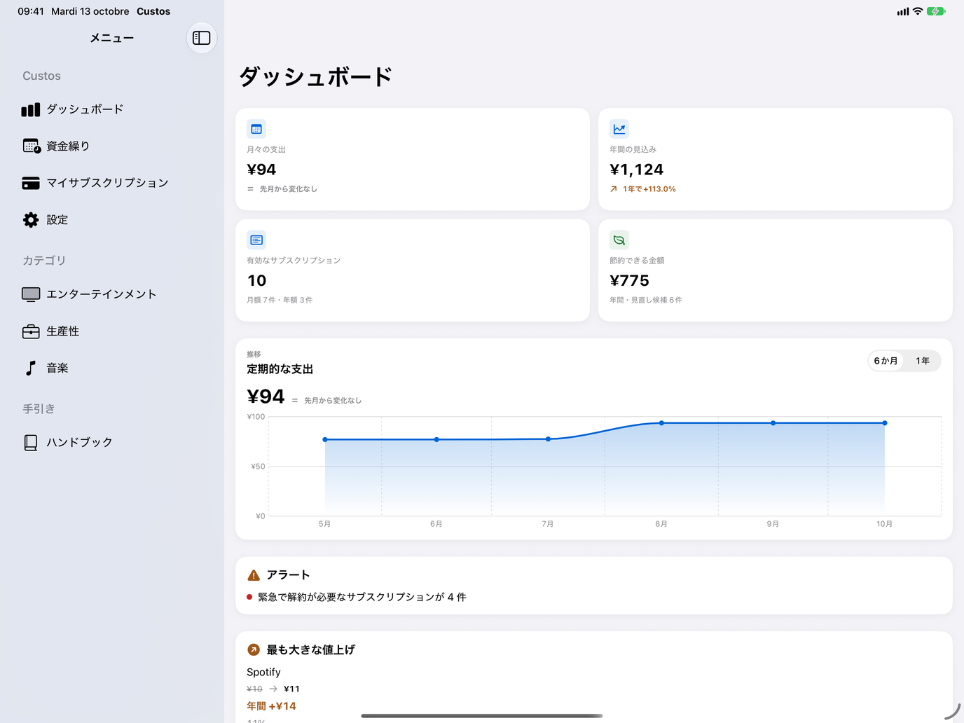
Task: Open the 節約できる金額 ¥775 card
Action: pyautogui.click(x=776, y=270)
